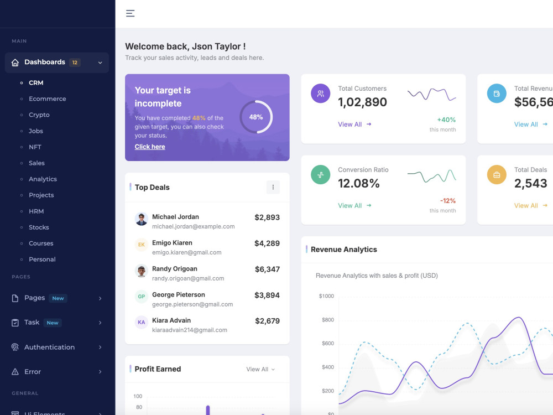Click the Dashboards home icon
The width and height of the screenshot is (553, 415).
tap(15, 63)
